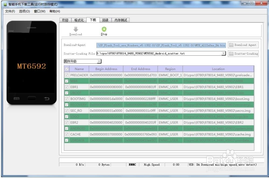Switch to the 格式化 tab
This screenshot has height=178, width=269.
(x=78, y=20)
